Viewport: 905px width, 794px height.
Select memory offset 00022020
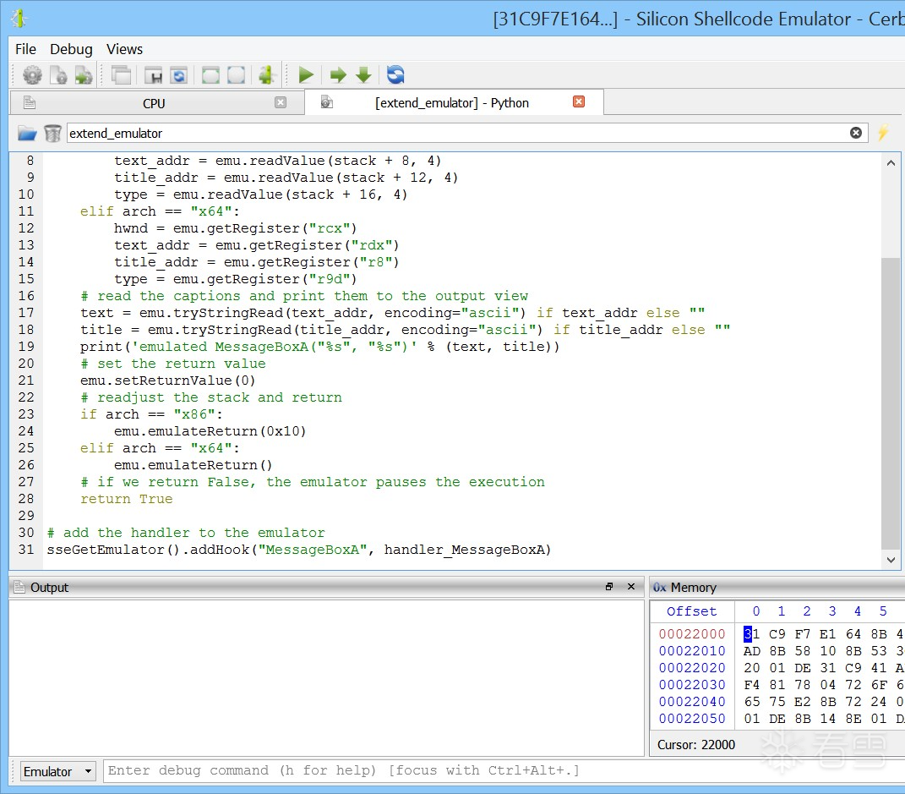(x=691, y=667)
